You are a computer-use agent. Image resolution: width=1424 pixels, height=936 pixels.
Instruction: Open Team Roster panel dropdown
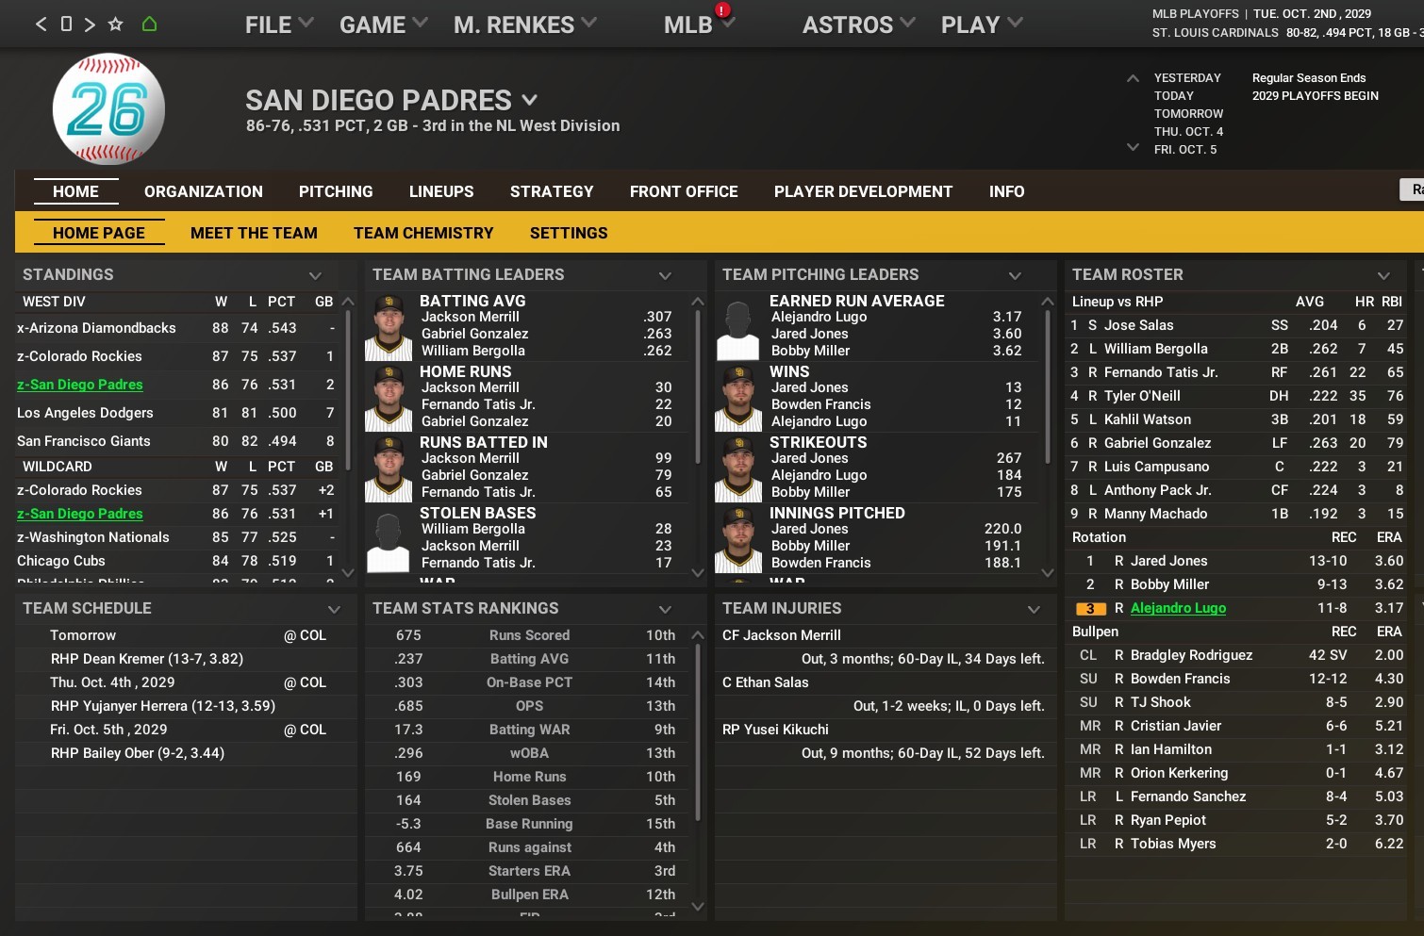(x=1383, y=275)
